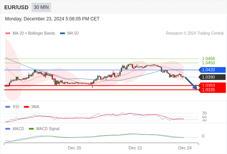This screenshot has width=227, height=154.
Task: Click the Dec 20 date axis label
Action: tap(74, 148)
